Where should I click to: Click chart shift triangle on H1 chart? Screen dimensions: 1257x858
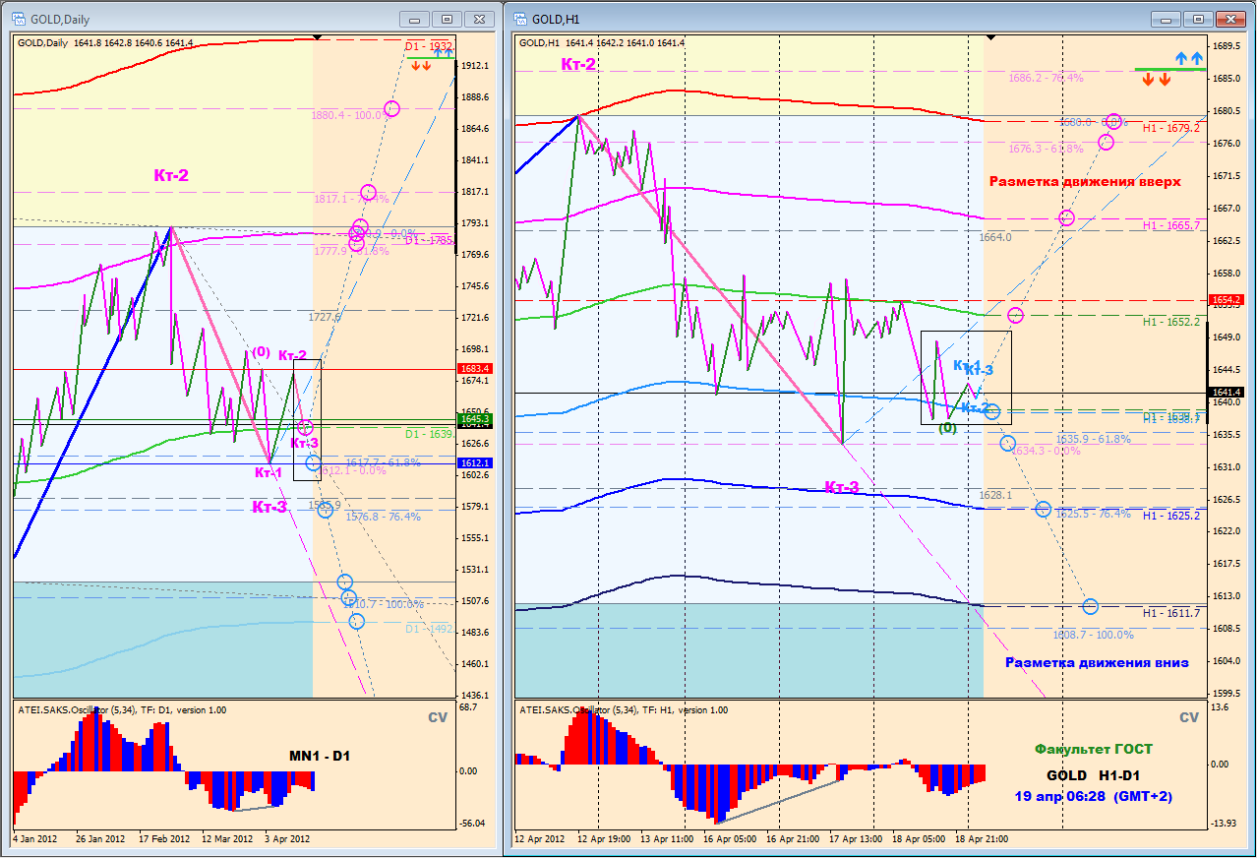pyautogui.click(x=990, y=37)
